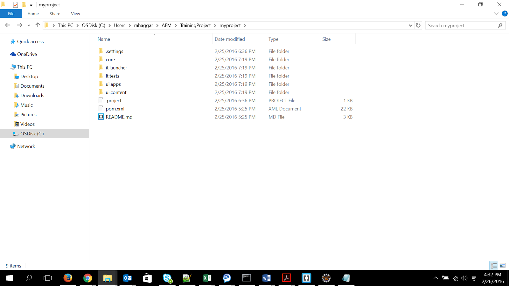Click the refresh icon beside the address bar

click(x=418, y=25)
